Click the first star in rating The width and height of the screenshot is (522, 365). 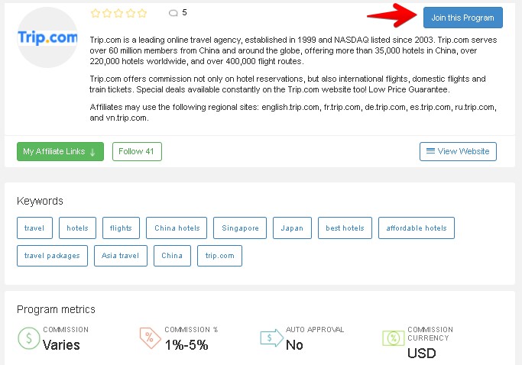coord(96,13)
